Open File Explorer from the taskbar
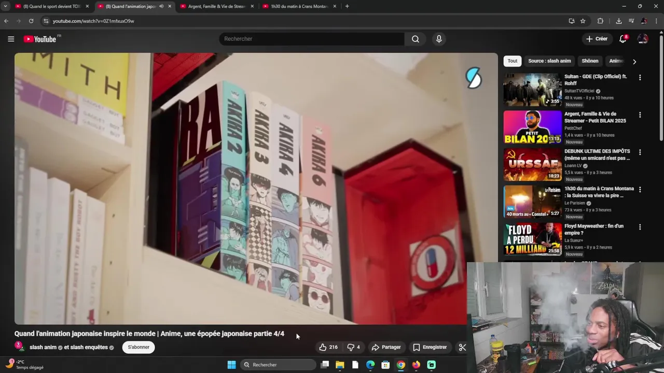Image resolution: width=664 pixels, height=373 pixels. pyautogui.click(x=340, y=365)
